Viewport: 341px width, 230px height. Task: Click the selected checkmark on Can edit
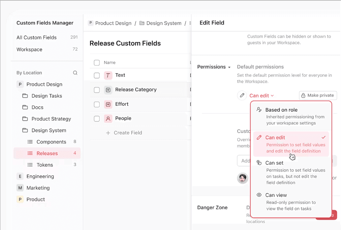(324, 137)
